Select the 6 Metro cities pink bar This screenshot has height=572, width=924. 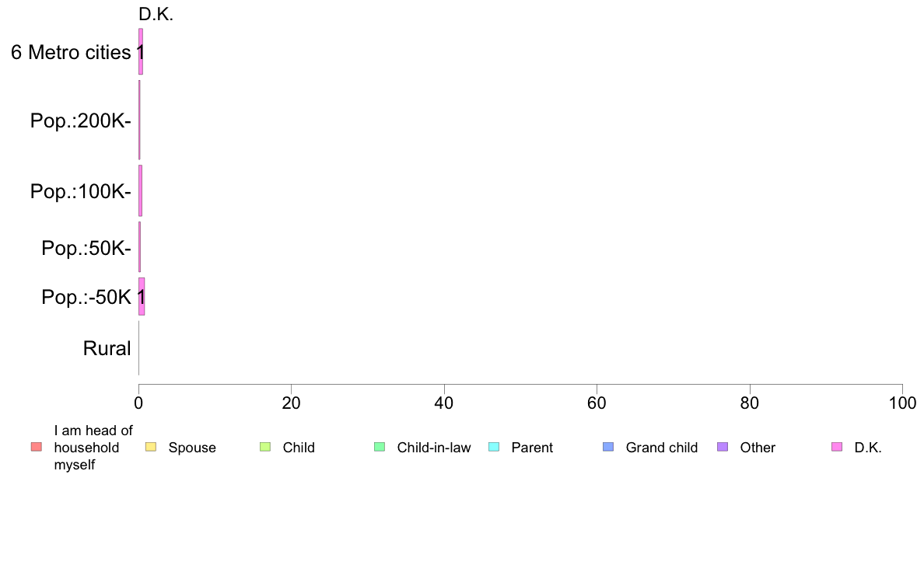(141, 52)
